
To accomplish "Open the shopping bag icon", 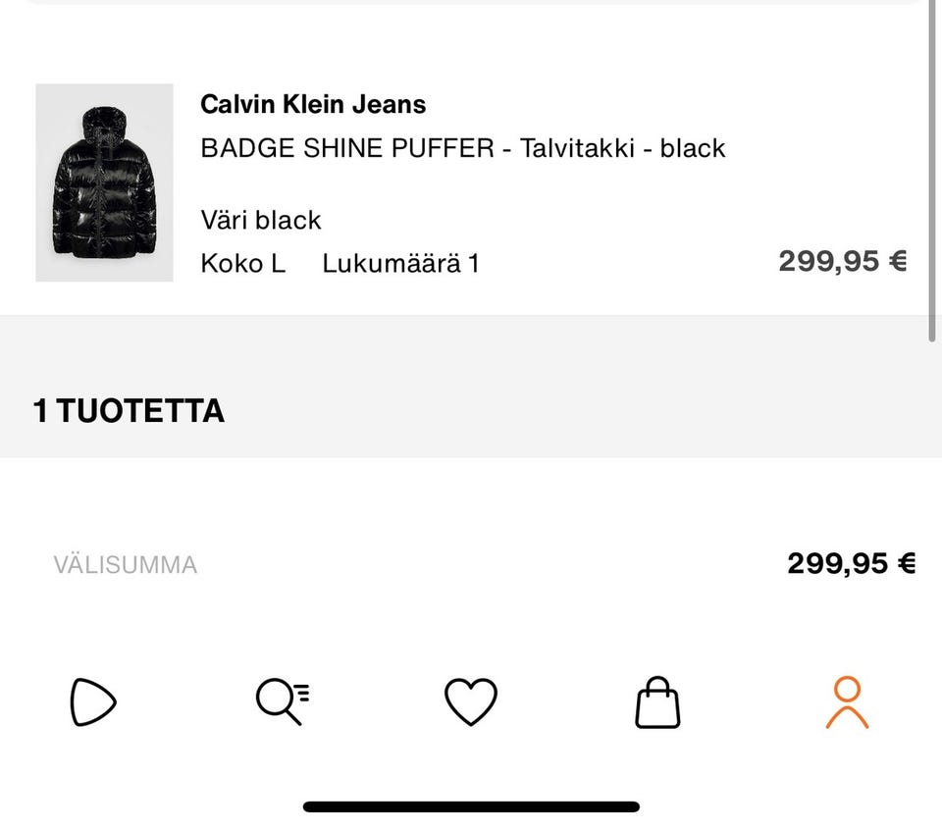I will coord(657,702).
